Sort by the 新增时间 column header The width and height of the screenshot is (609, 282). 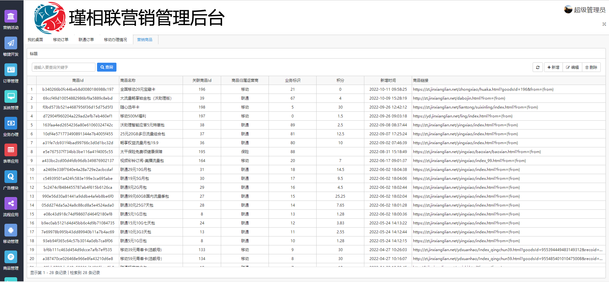tap(388, 81)
